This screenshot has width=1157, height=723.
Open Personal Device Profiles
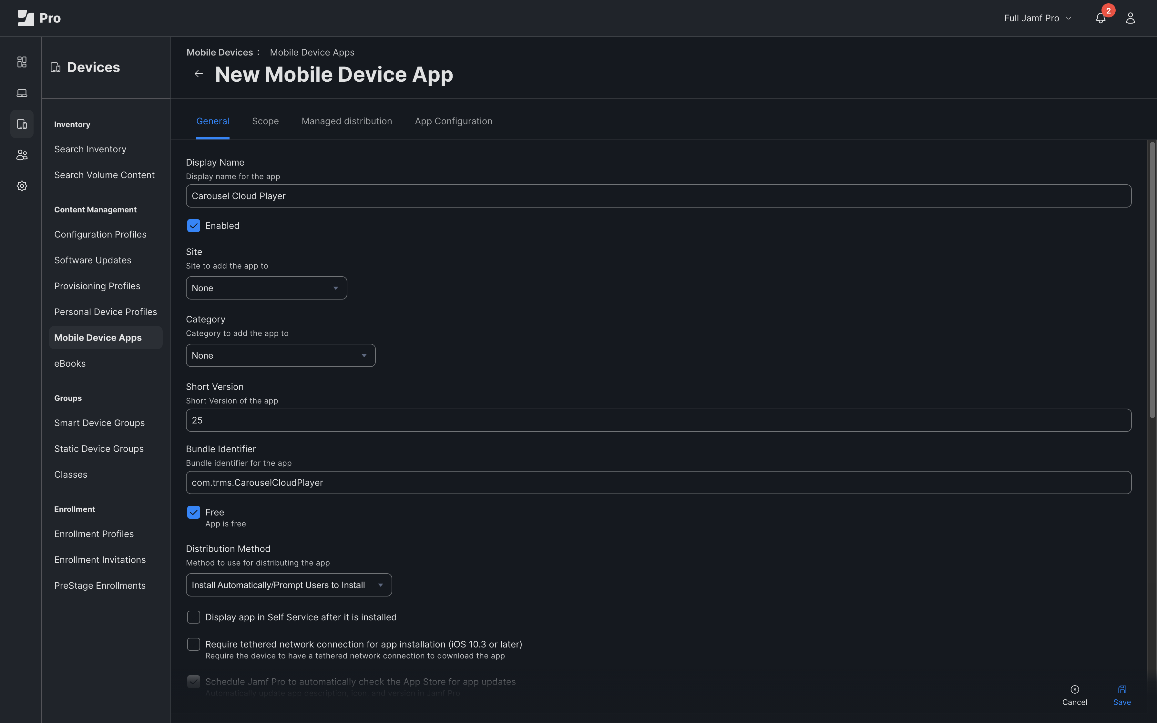point(106,312)
